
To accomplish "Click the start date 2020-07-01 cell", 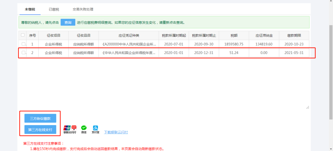I will 174,44.
